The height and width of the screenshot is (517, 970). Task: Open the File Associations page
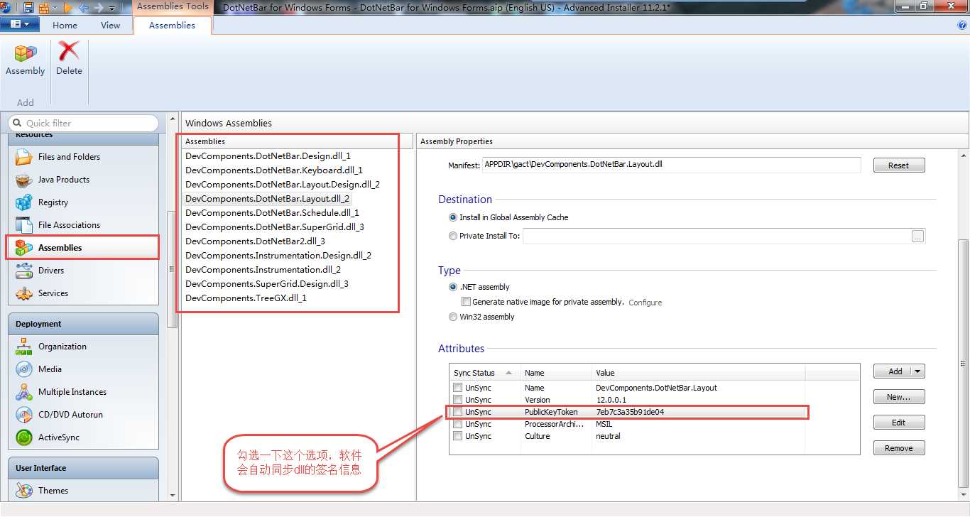(83, 225)
